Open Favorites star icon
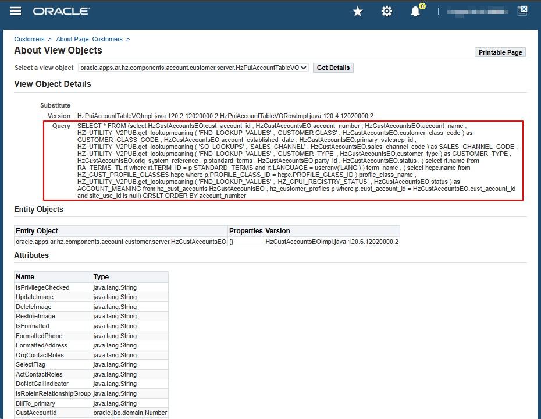This screenshot has height=419, width=541. [x=358, y=12]
